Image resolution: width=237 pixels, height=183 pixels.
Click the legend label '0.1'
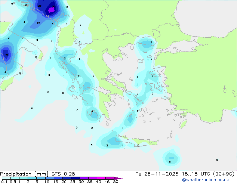(x=4, y=182)
